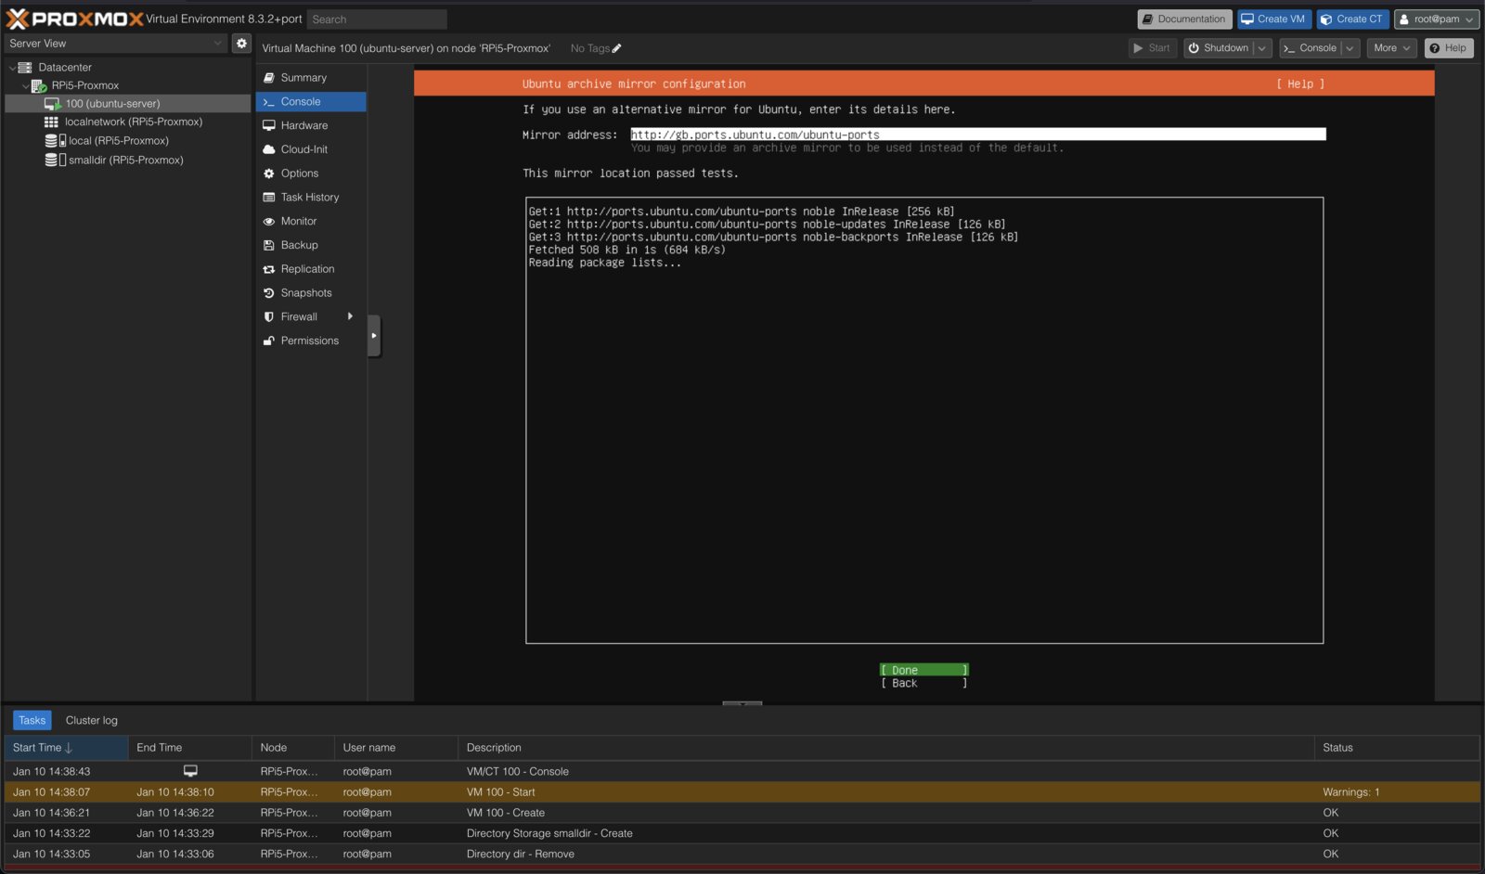Collapse the RPi5-Proxmox tree node
This screenshot has width=1485, height=874.
(x=25, y=85)
